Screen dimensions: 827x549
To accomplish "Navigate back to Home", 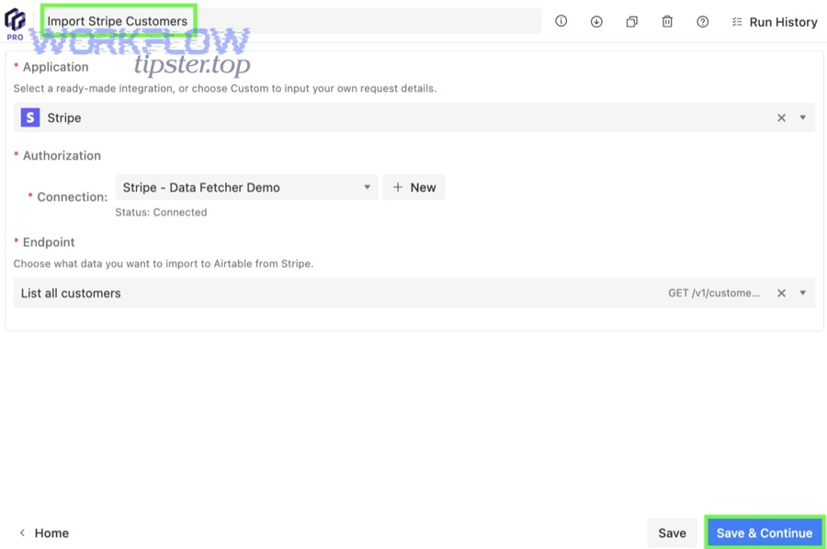I will (x=43, y=532).
